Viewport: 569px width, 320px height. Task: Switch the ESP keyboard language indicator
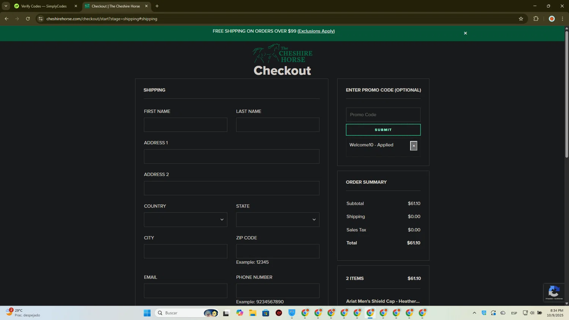[x=514, y=313]
